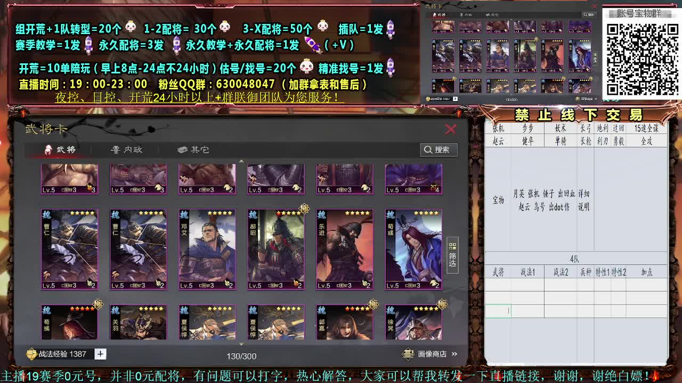Open the 筛选 filter panel
This screenshot has height=383, width=682.
pyautogui.click(x=452, y=255)
